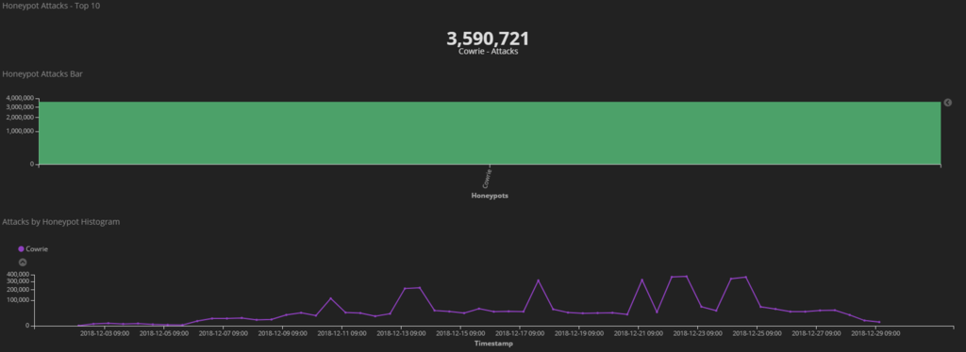Click the 2018-12-07 09:00 timestamp label
966x352 pixels.
(x=223, y=333)
